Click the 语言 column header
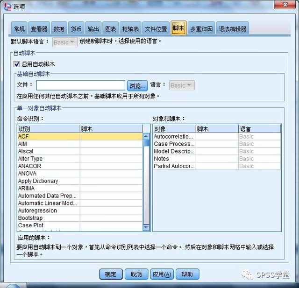299x288 pixels. (260, 129)
